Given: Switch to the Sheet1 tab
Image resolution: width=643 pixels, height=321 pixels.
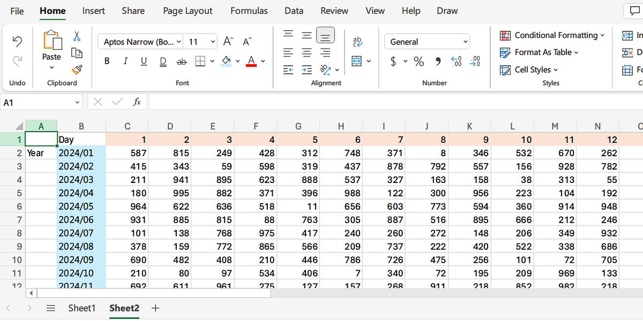Looking at the screenshot, I should tap(81, 308).
